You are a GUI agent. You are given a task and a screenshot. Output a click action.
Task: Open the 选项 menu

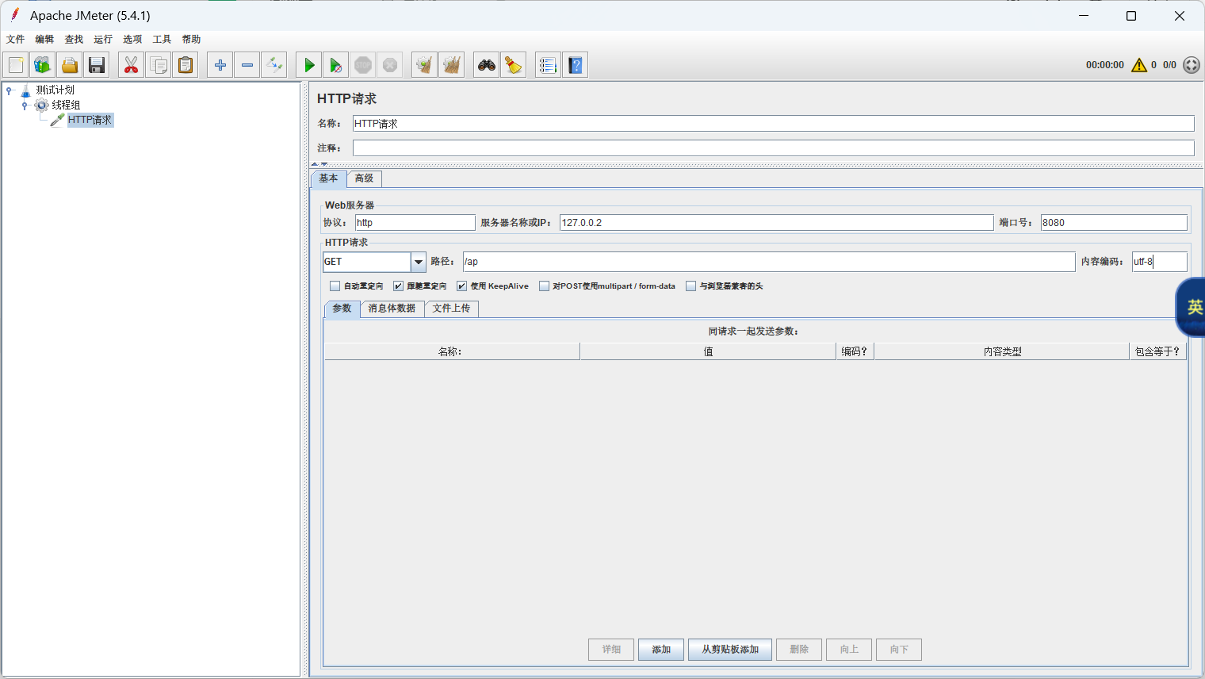point(132,39)
